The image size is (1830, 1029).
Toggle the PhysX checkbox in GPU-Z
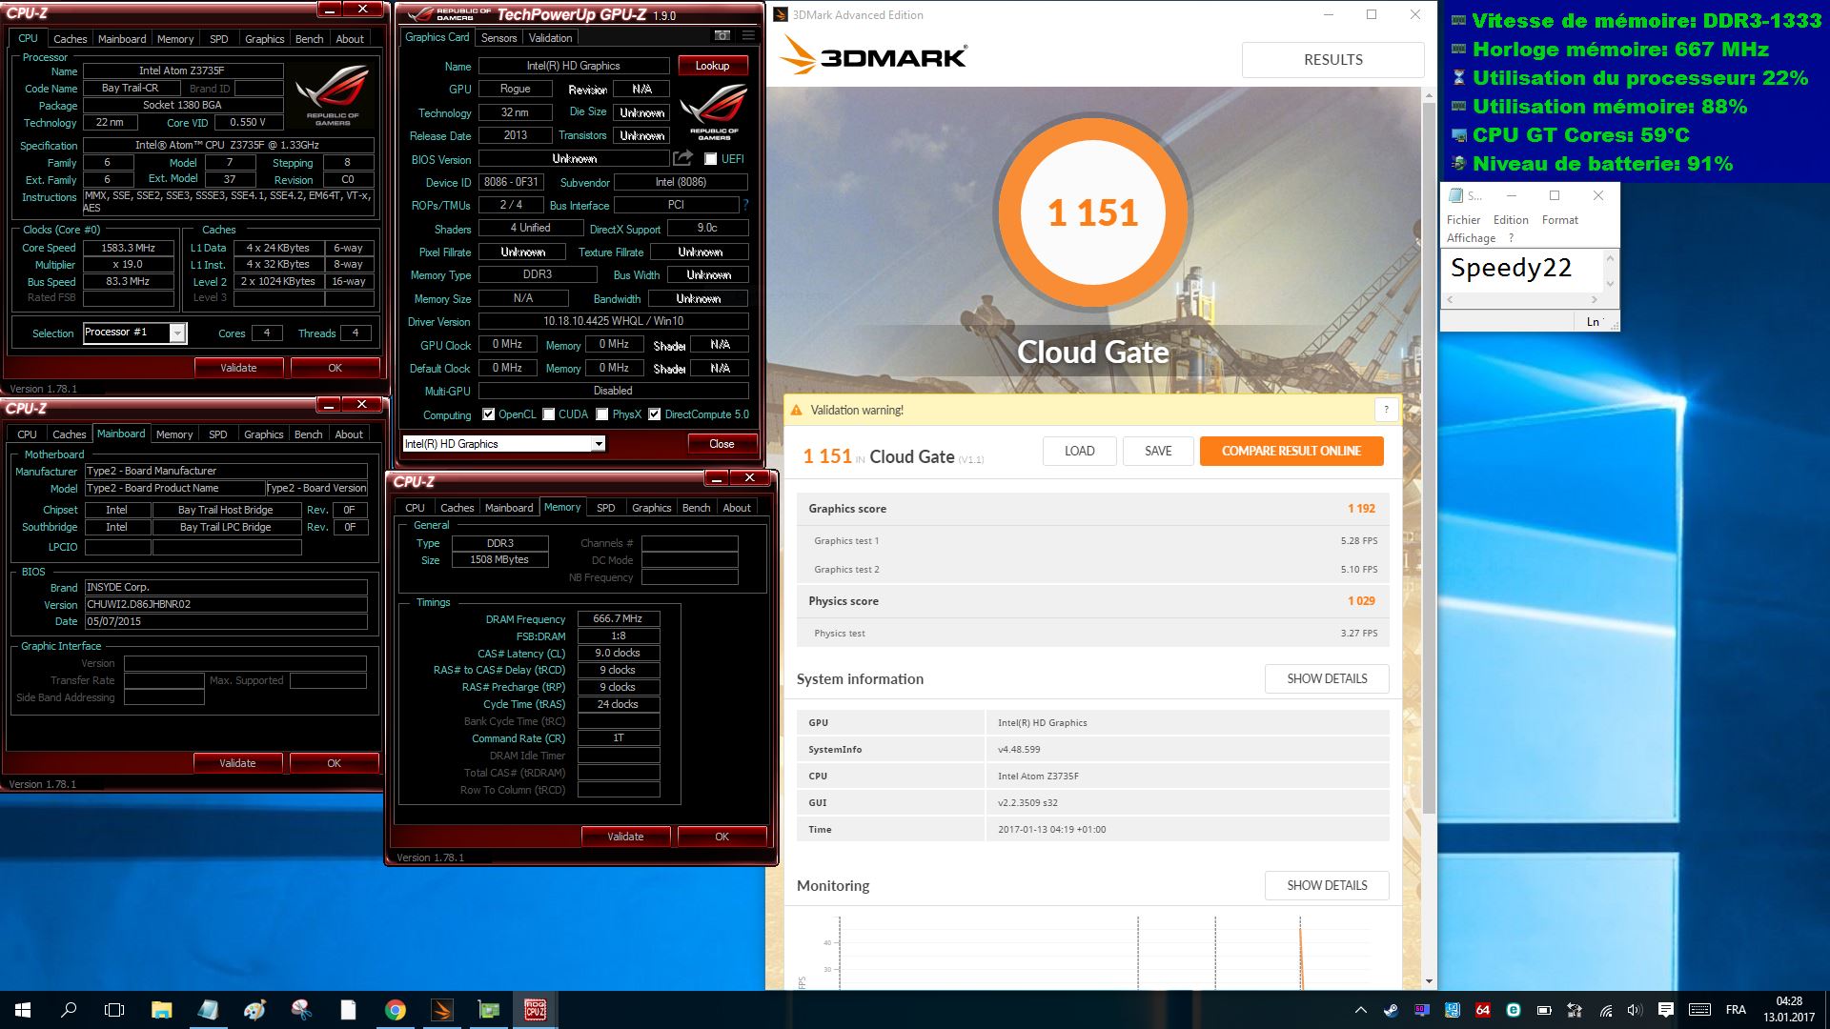coord(602,414)
